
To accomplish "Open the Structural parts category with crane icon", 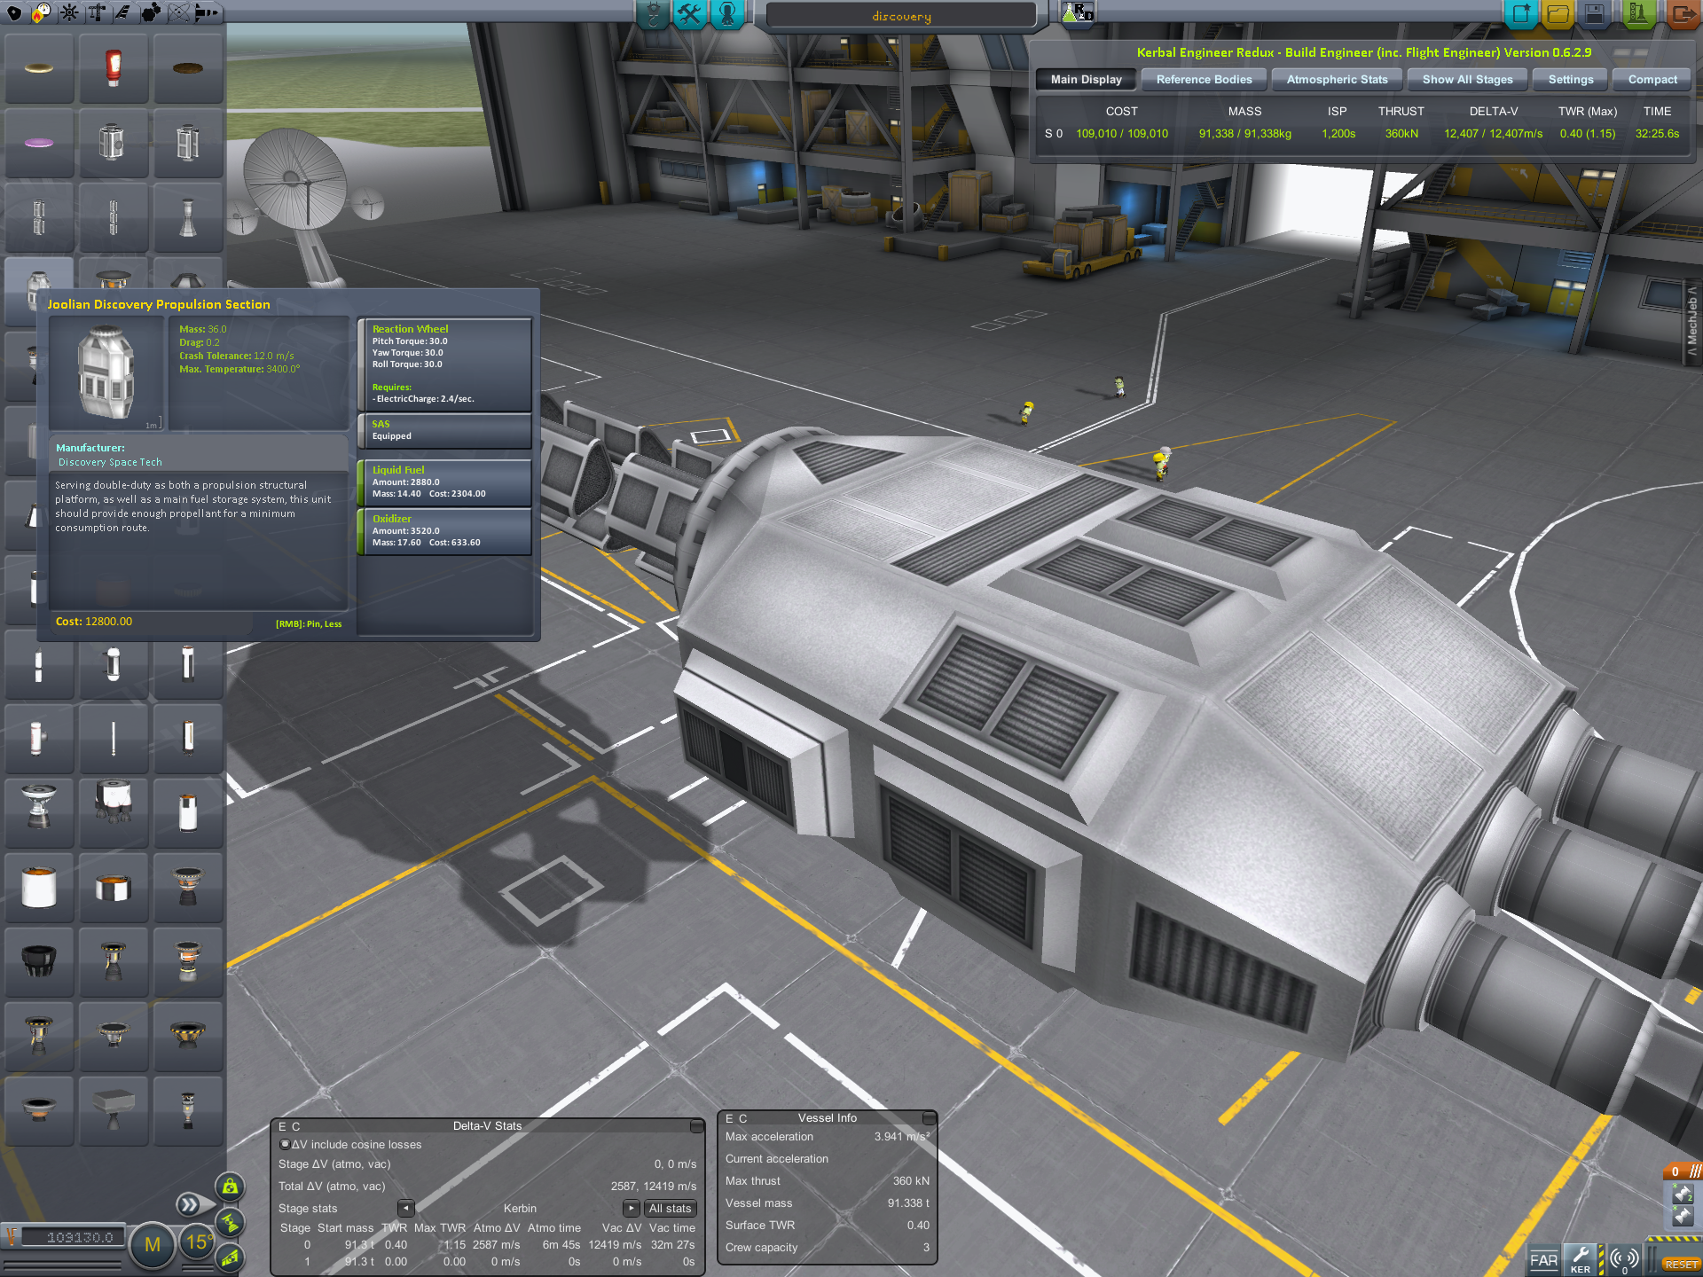I will point(97,12).
